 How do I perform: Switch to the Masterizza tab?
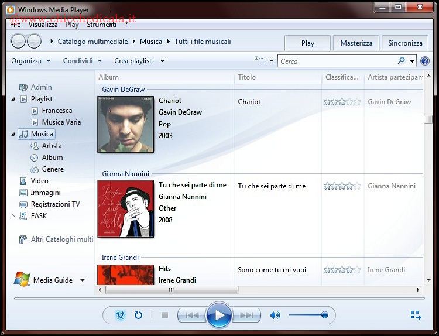click(x=356, y=43)
